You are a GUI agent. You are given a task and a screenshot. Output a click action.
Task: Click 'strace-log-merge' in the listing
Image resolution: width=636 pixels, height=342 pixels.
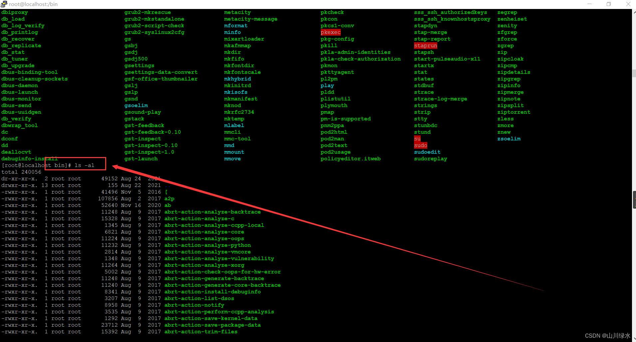[441, 99]
